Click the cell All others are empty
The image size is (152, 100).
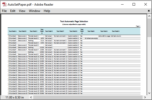(91, 38)
